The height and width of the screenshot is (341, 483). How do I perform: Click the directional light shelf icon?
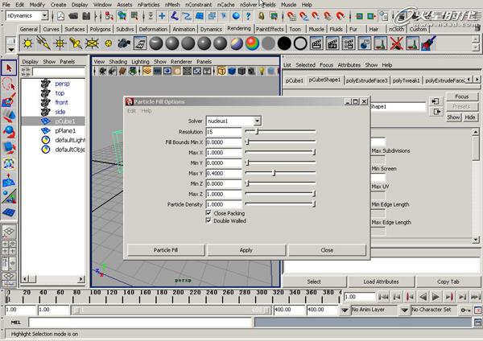point(43,43)
